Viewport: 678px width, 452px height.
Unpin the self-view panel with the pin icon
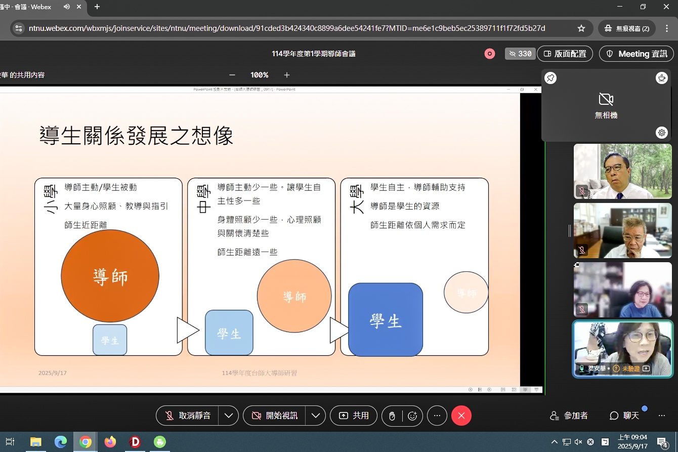click(x=550, y=78)
